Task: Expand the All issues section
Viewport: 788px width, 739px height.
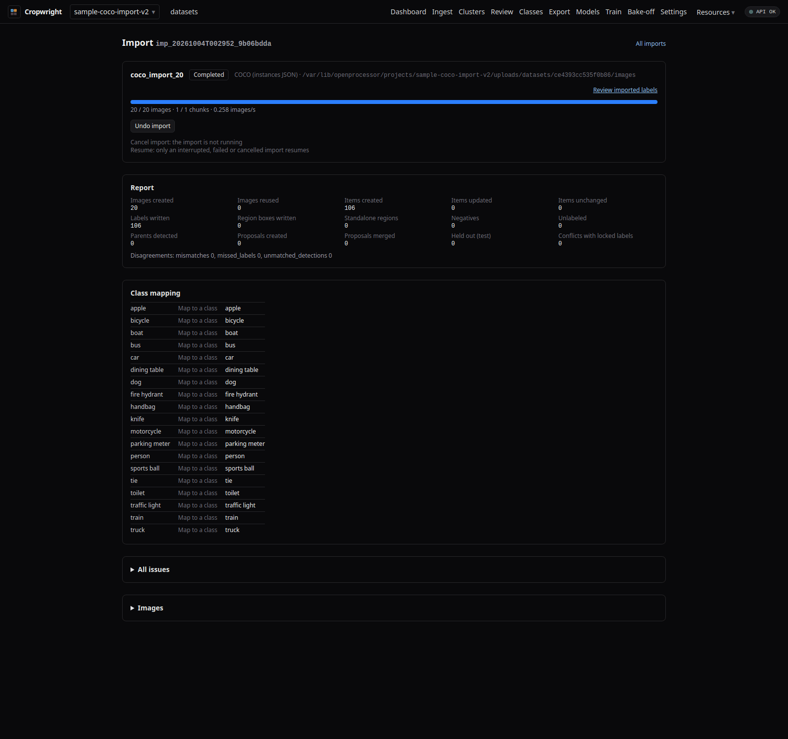Action: pyautogui.click(x=150, y=570)
